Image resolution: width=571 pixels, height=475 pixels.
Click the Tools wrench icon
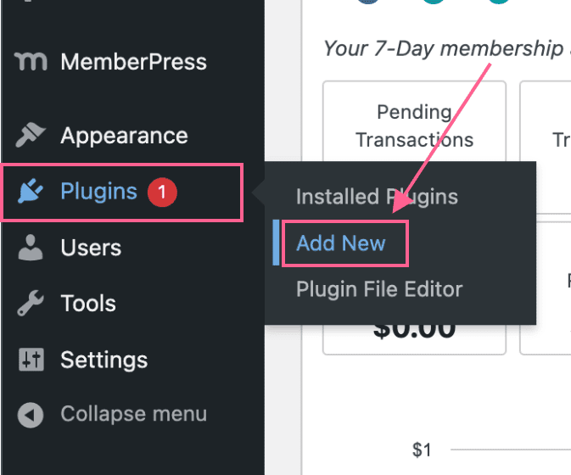pyautogui.click(x=31, y=303)
